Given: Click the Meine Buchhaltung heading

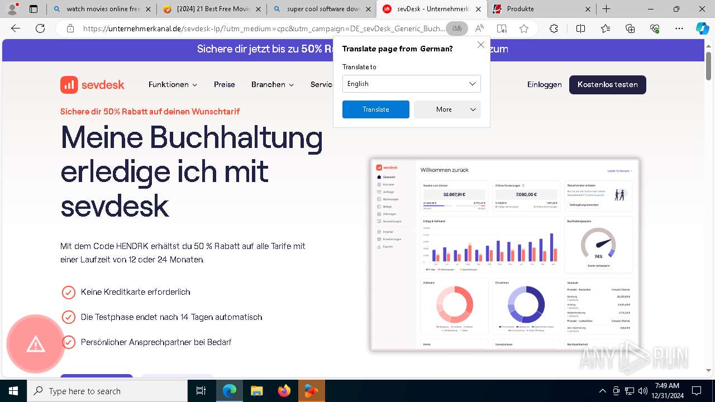Looking at the screenshot, I should point(192,171).
